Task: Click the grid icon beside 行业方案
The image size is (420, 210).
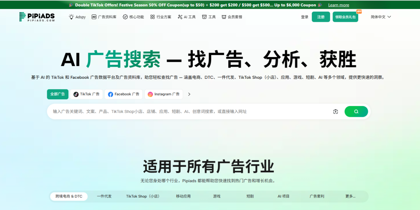Action: click(x=152, y=17)
